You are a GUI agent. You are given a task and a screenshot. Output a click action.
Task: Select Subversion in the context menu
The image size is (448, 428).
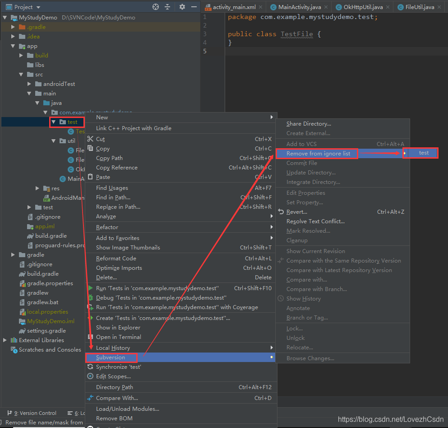pyautogui.click(x=111, y=357)
